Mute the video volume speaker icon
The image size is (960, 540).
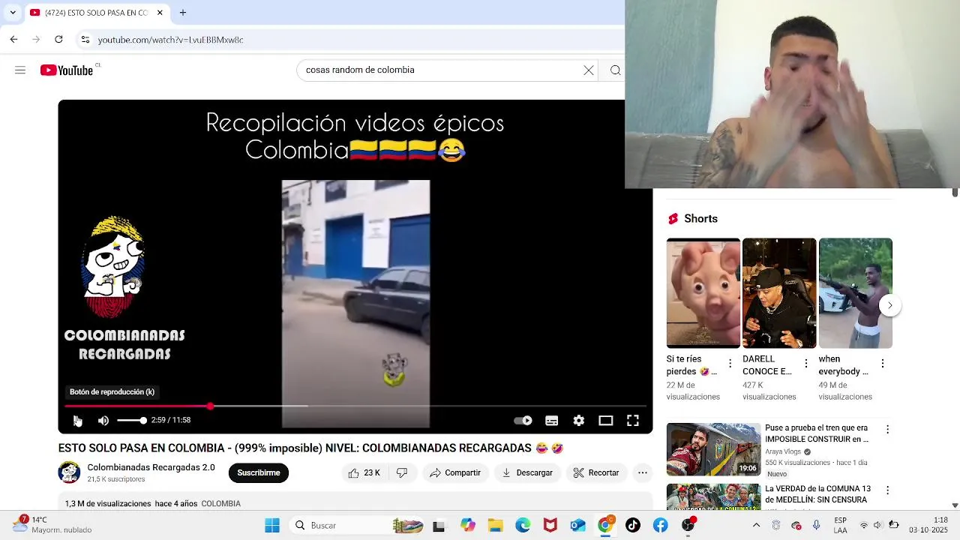[103, 420]
